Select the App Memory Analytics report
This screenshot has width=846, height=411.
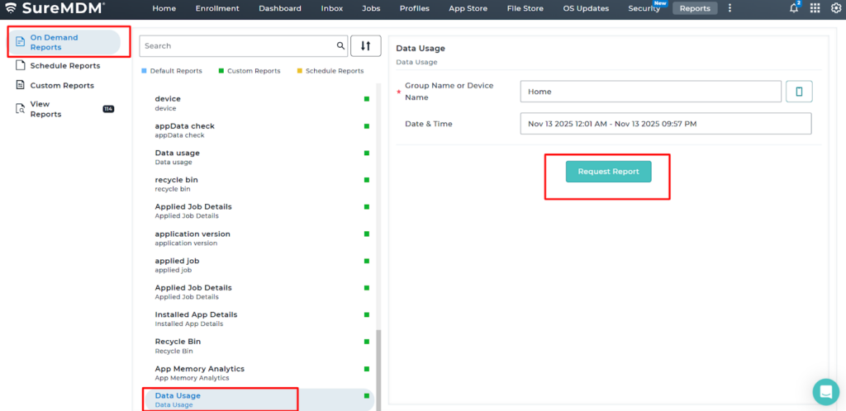(x=200, y=372)
